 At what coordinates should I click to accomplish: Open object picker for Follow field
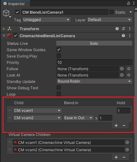click(122, 69)
